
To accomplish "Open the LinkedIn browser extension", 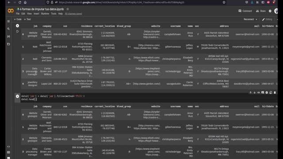I will point(257,2).
